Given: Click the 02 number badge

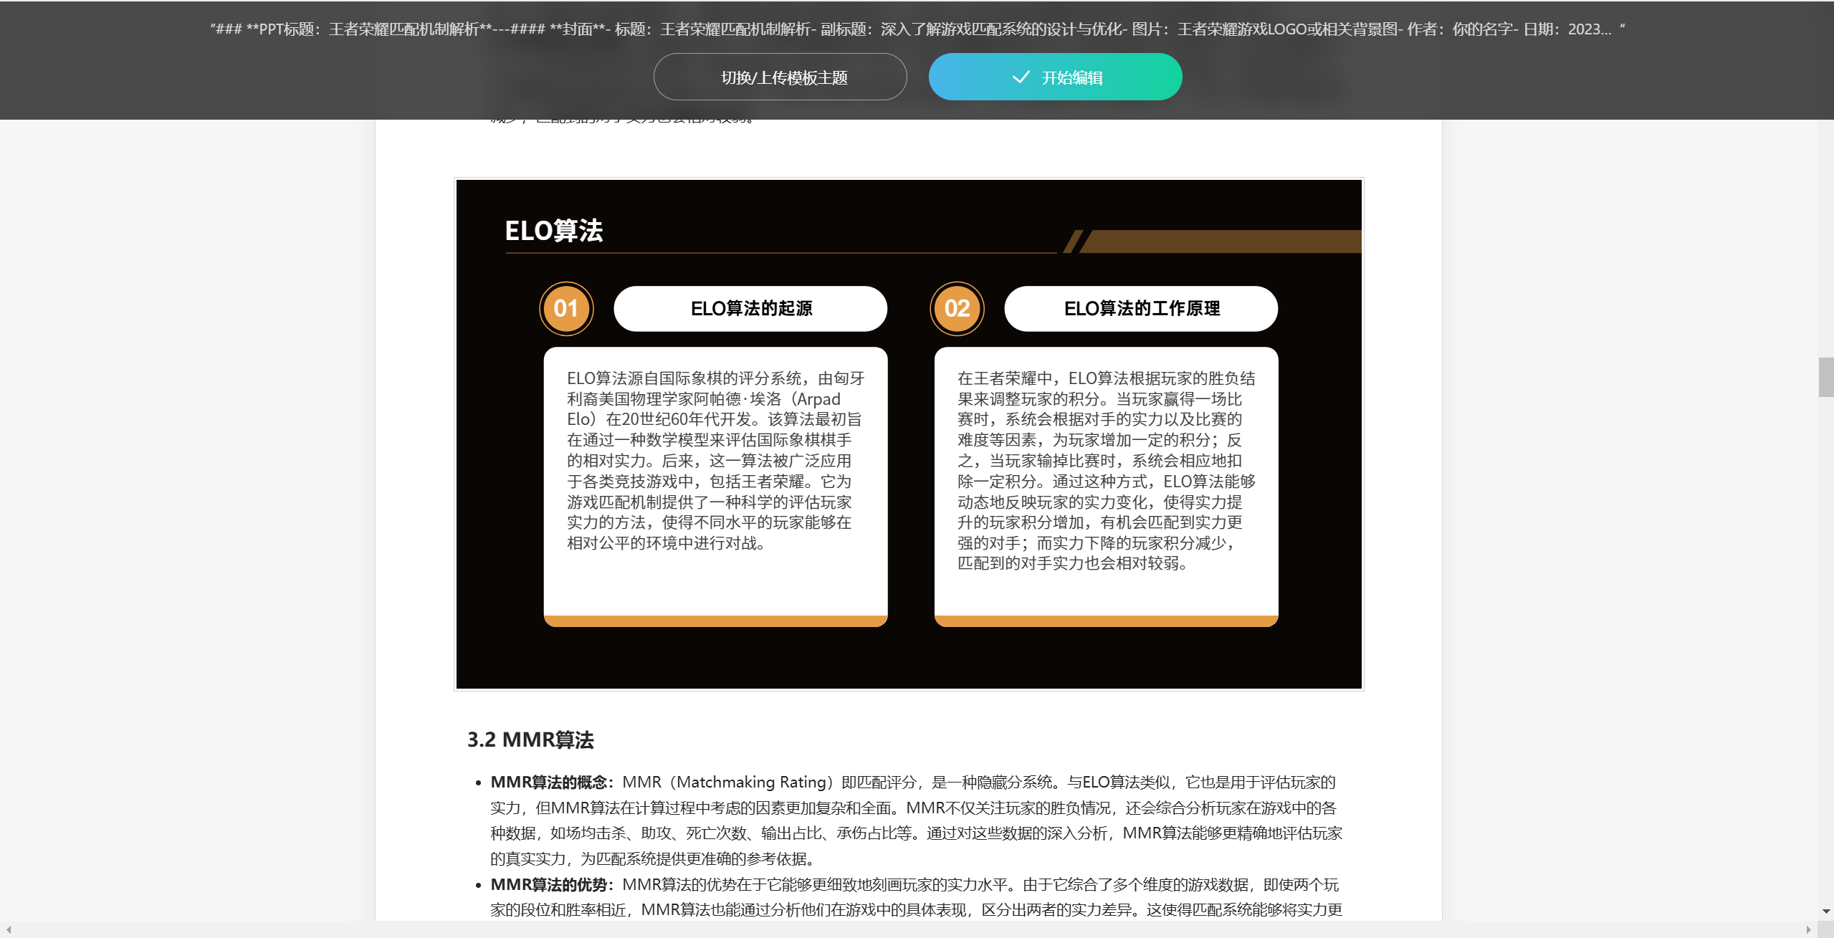Looking at the screenshot, I should 957,309.
